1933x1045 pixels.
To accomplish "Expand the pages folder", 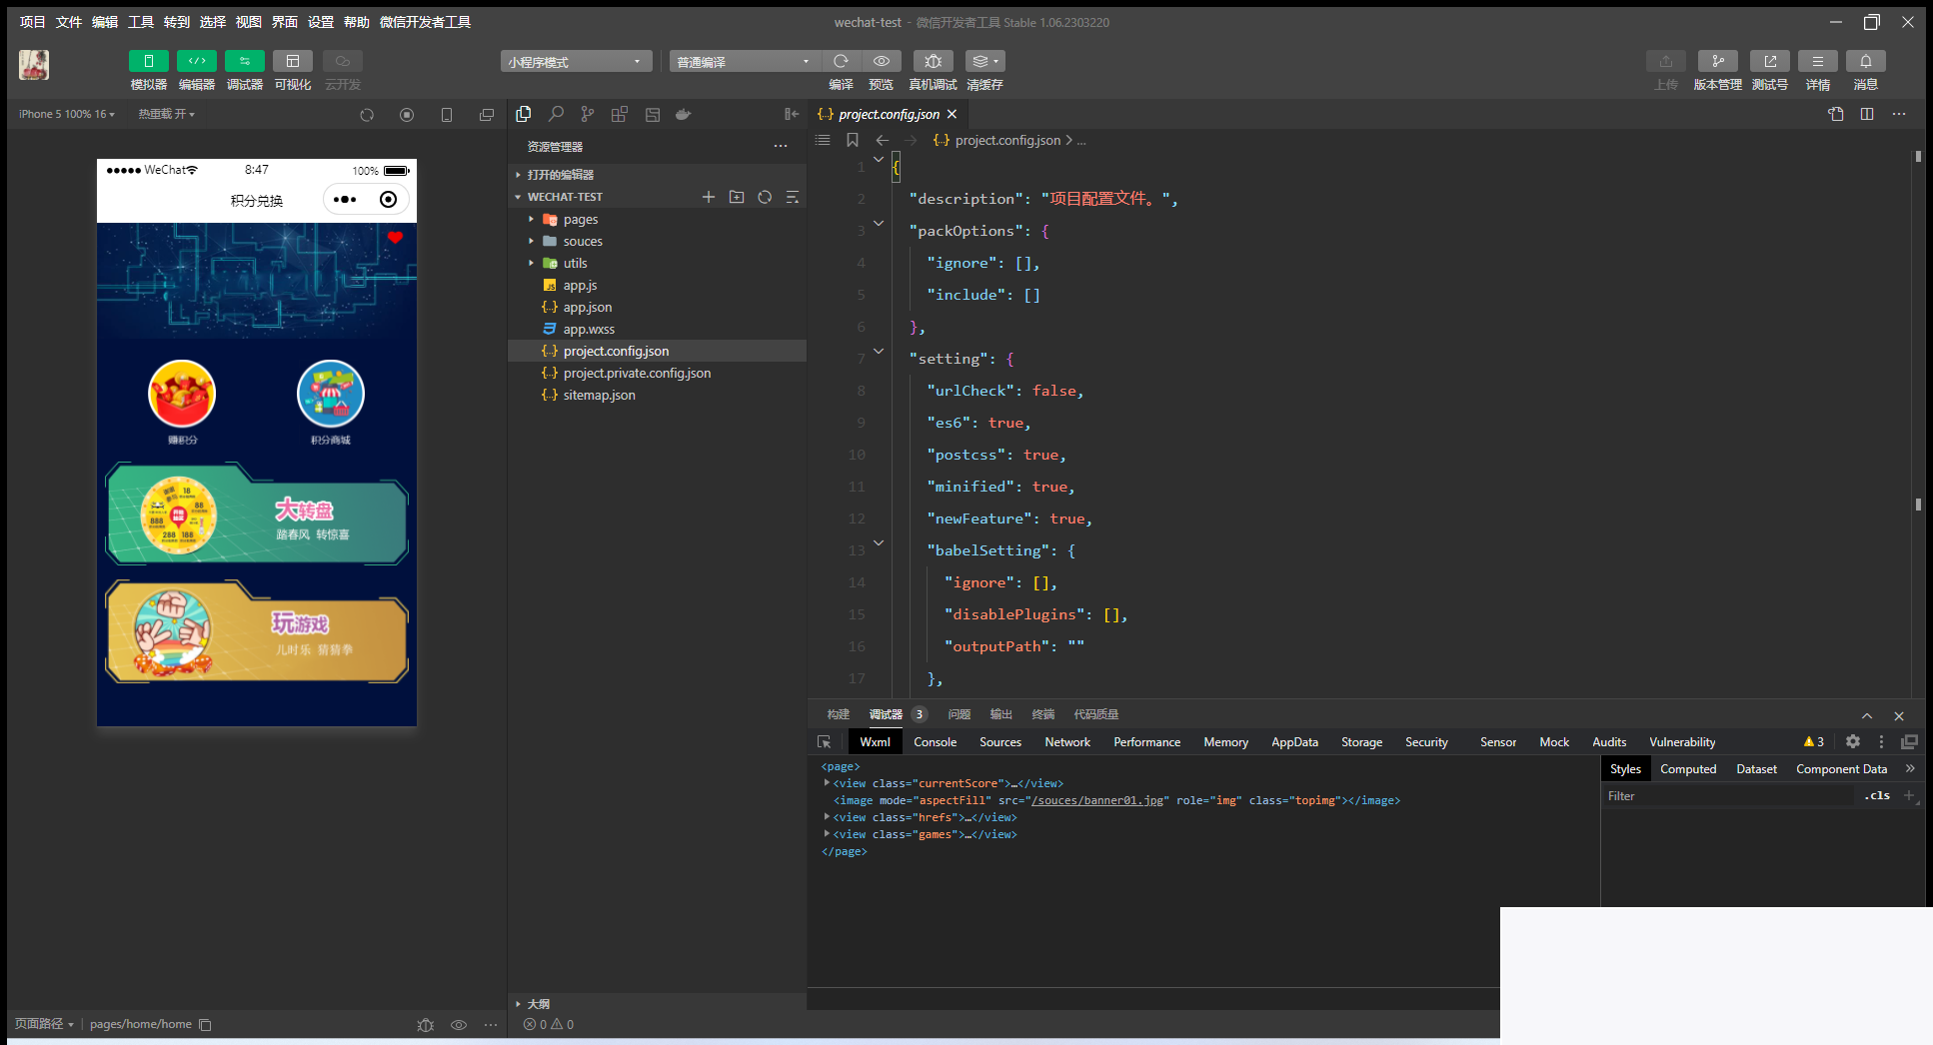I will tap(580, 220).
